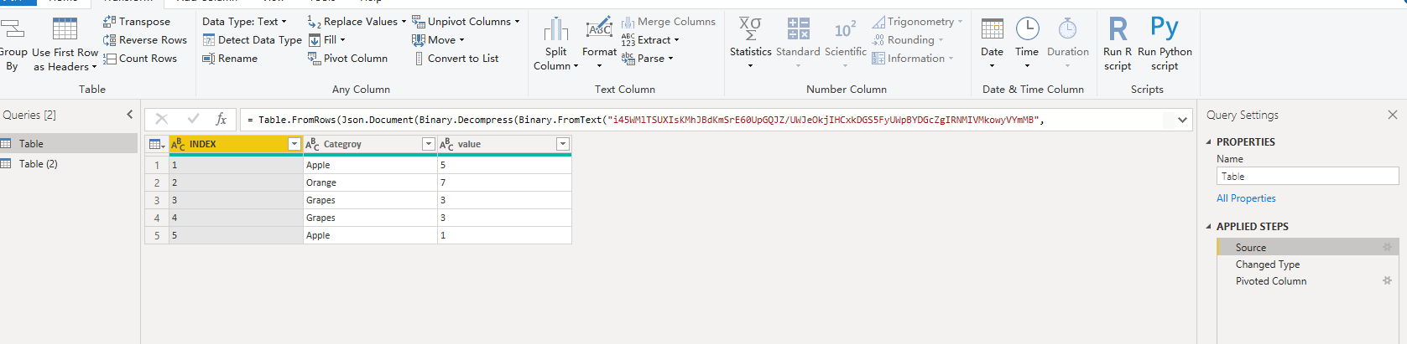Viewport: 1407px width, 344px height.
Task: Click the Duration icon
Action: tap(1067, 29)
